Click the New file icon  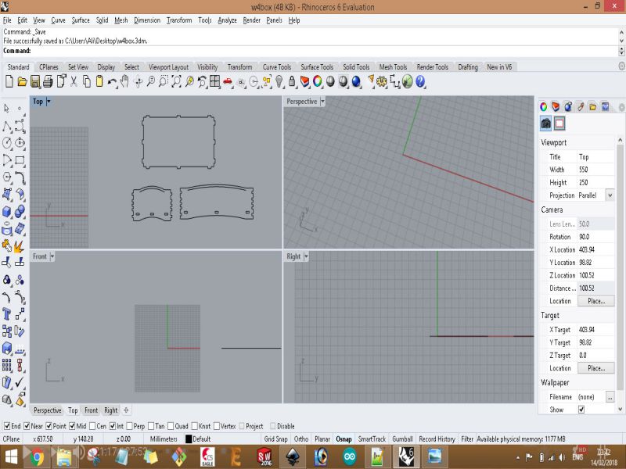(9, 82)
